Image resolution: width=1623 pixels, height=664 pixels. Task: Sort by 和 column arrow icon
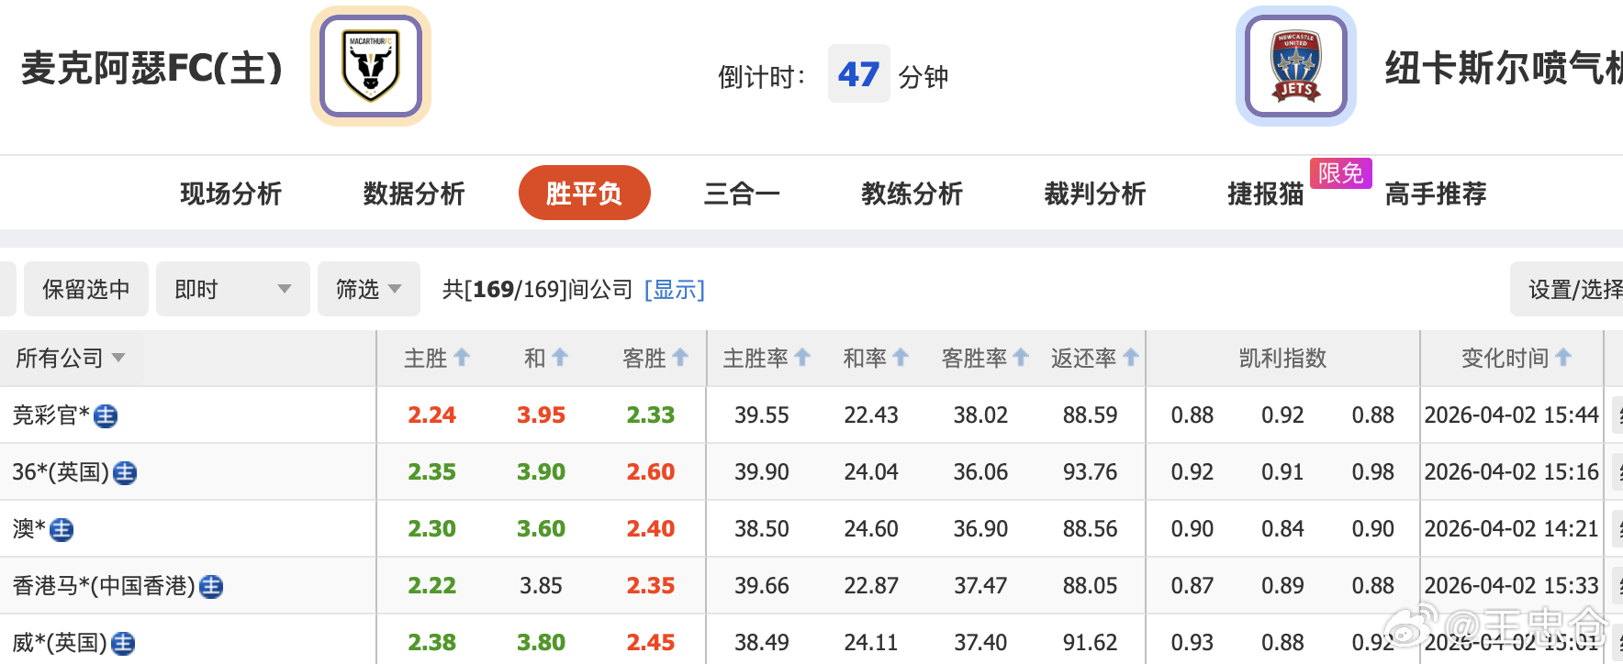[x=560, y=358]
